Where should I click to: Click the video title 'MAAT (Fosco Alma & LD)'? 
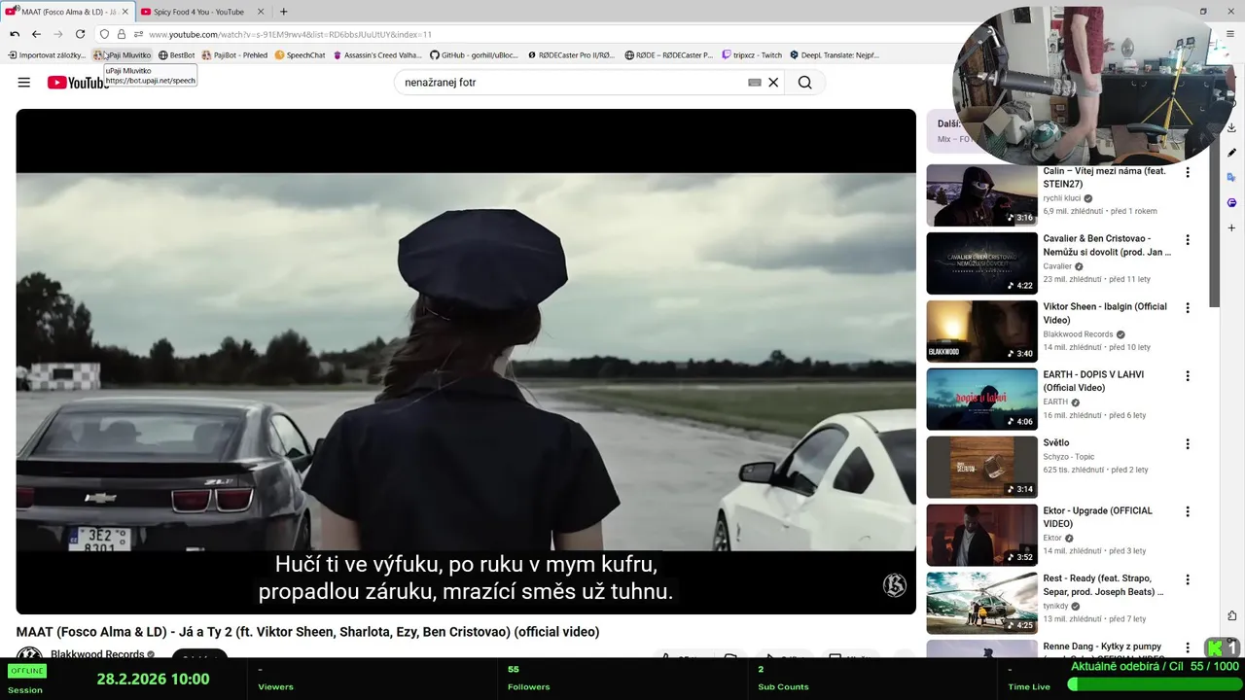coord(307,632)
